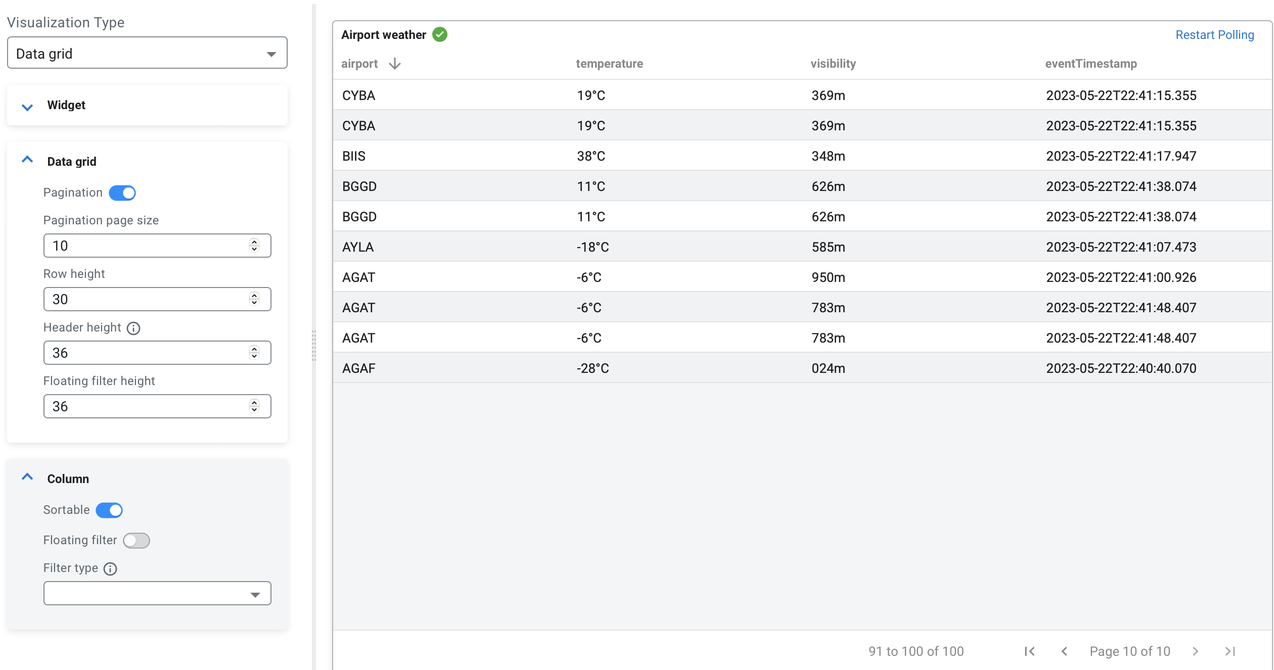The width and height of the screenshot is (1274, 670).
Task: Click the Restart Polling link
Action: pyautogui.click(x=1214, y=35)
